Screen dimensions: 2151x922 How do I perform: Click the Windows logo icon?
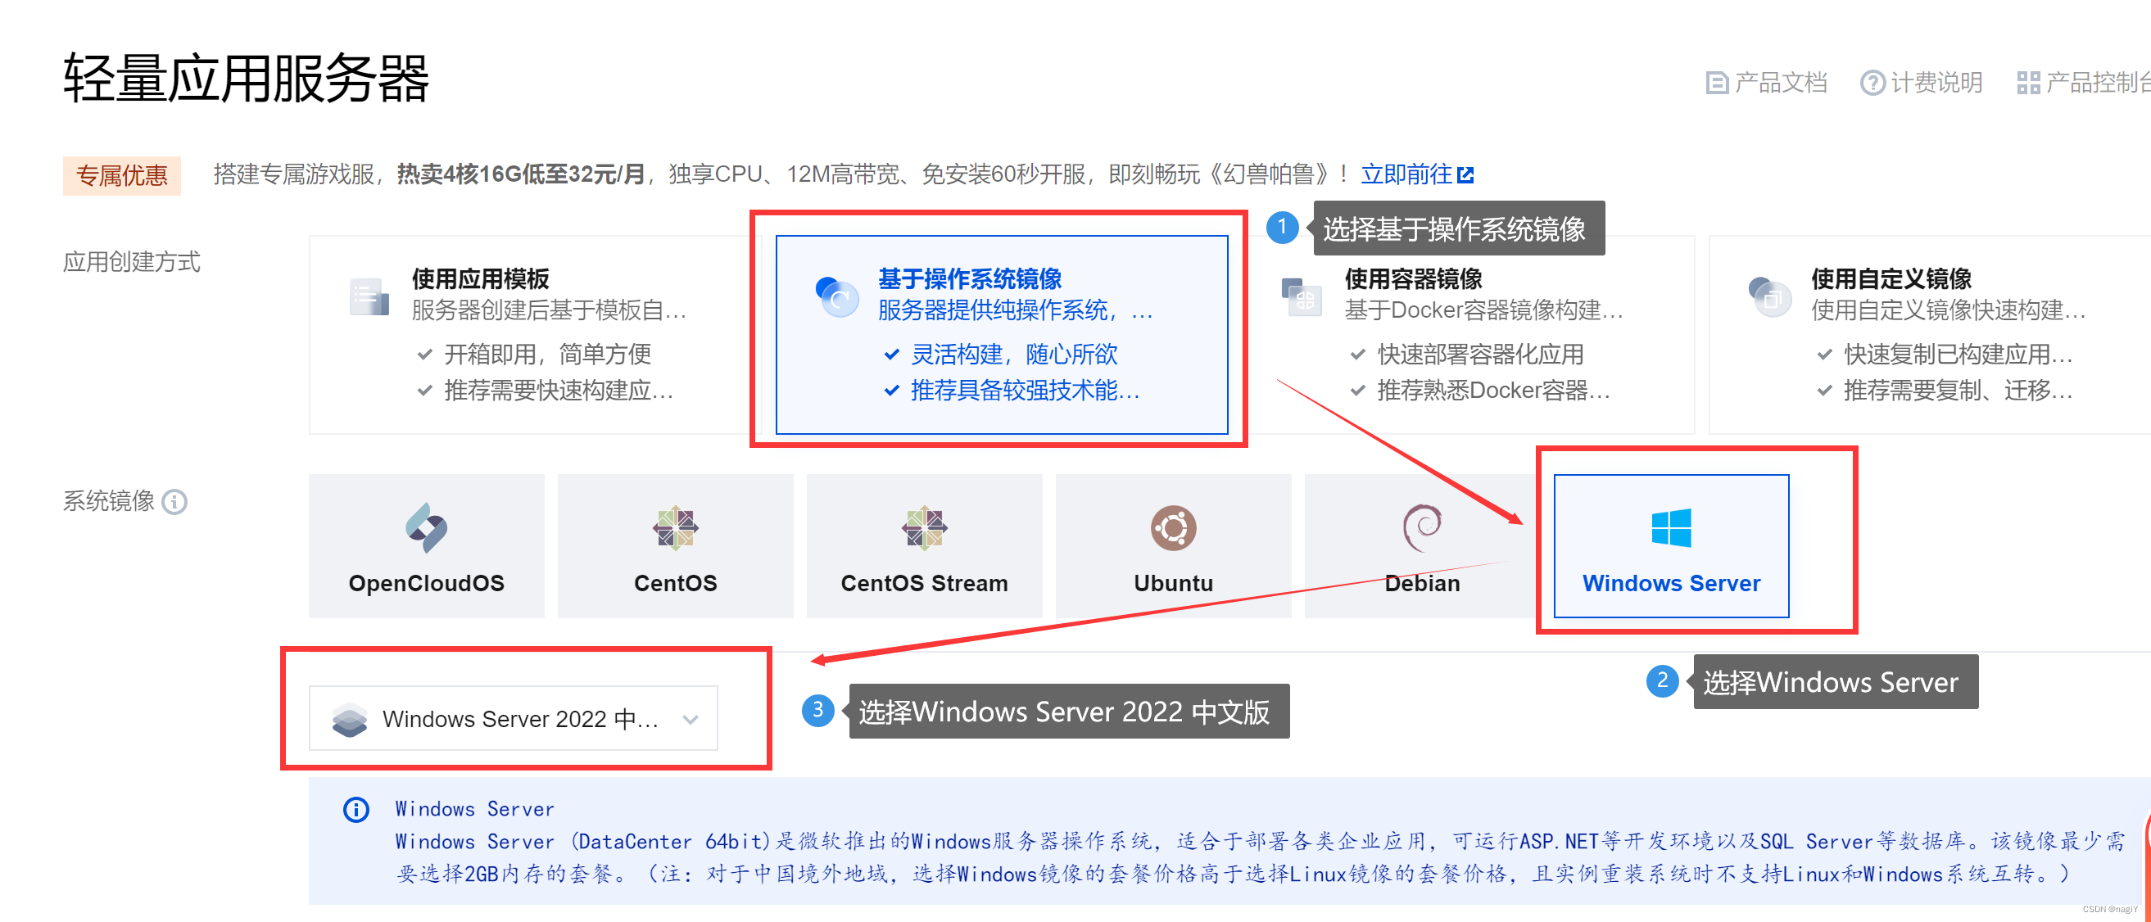pyautogui.click(x=1671, y=527)
